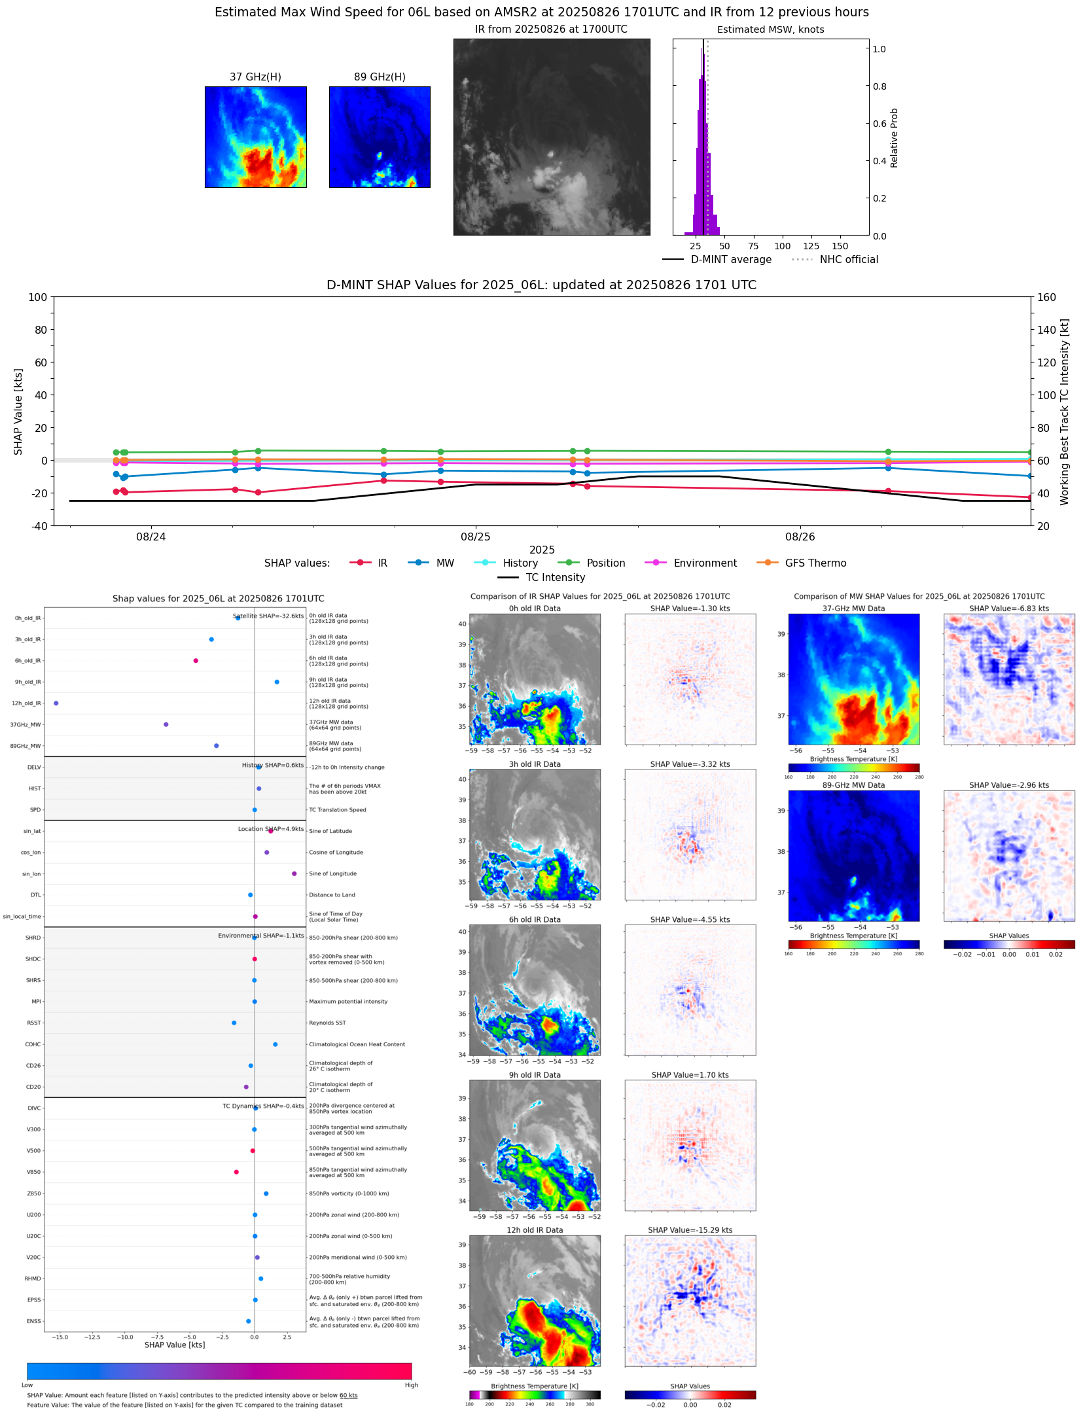This screenshot has height=1412, width=1083.
Task: Select the sin_lon data point dot
Action: point(294,874)
